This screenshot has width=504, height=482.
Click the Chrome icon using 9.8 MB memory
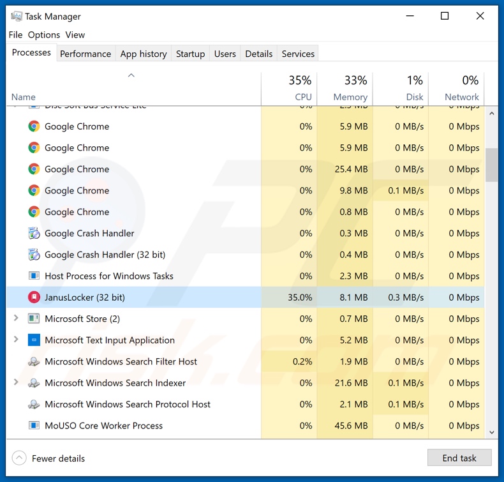pyautogui.click(x=34, y=190)
